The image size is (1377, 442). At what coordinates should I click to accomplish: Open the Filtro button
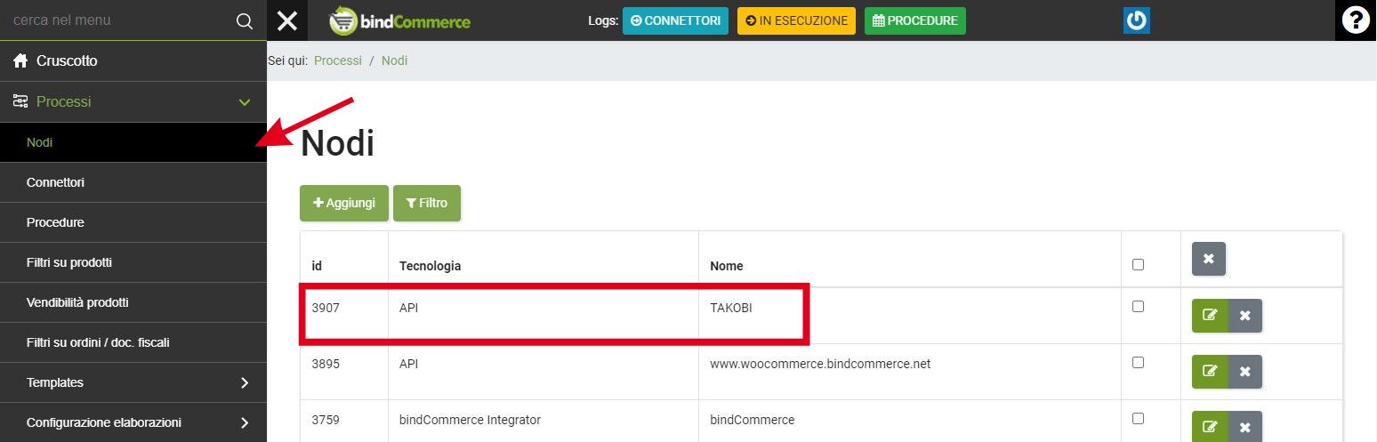click(426, 203)
